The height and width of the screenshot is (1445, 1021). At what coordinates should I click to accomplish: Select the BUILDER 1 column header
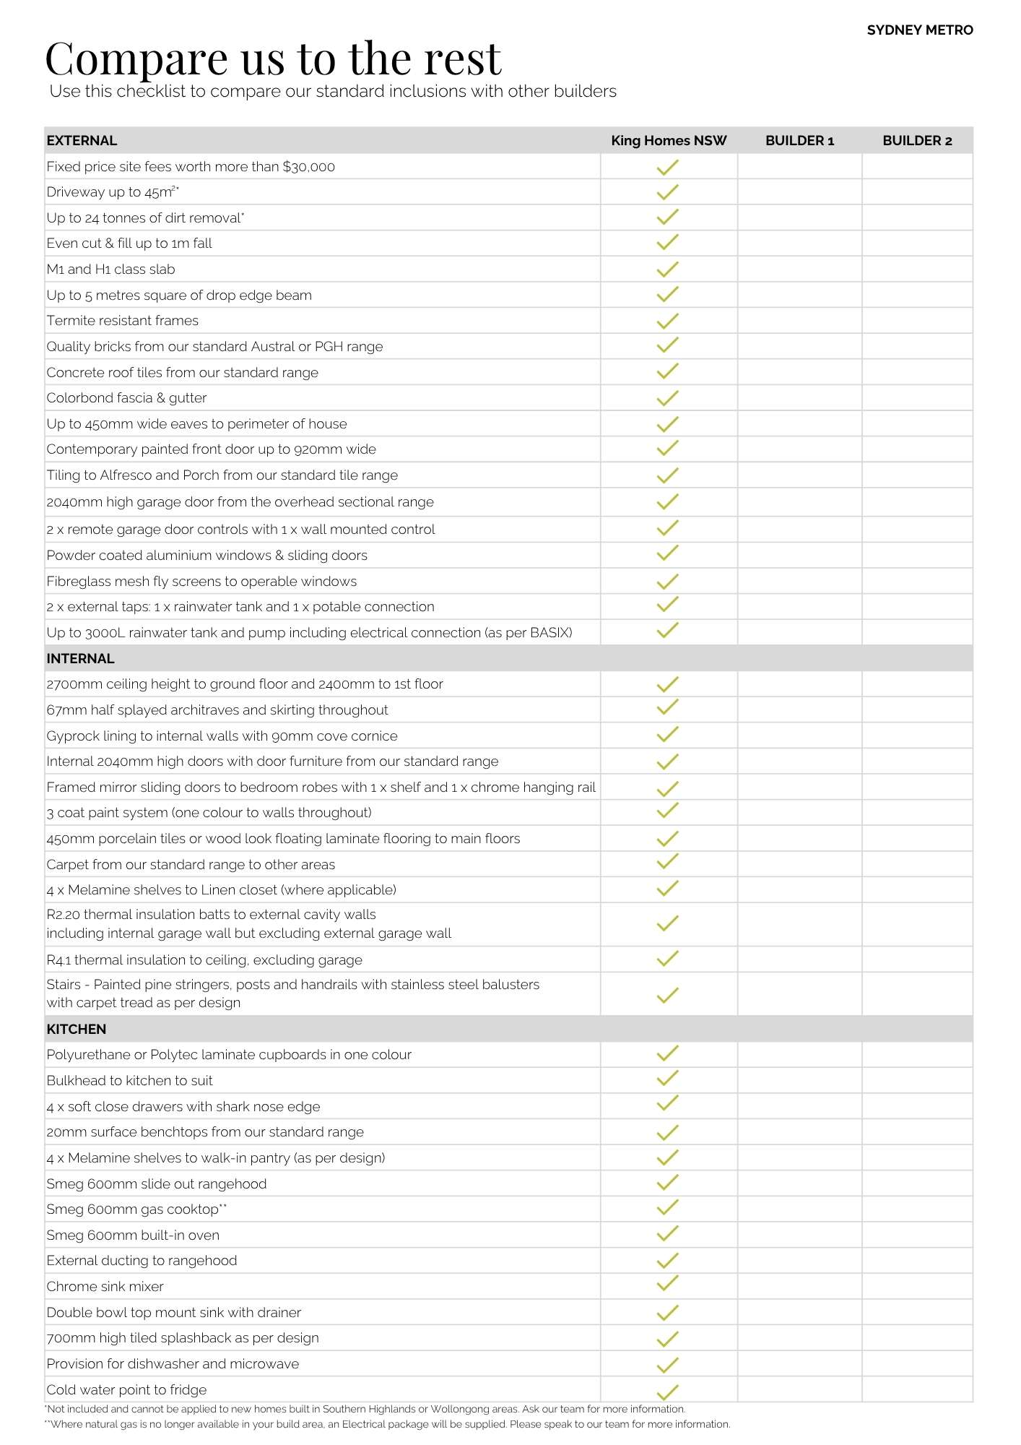point(799,140)
